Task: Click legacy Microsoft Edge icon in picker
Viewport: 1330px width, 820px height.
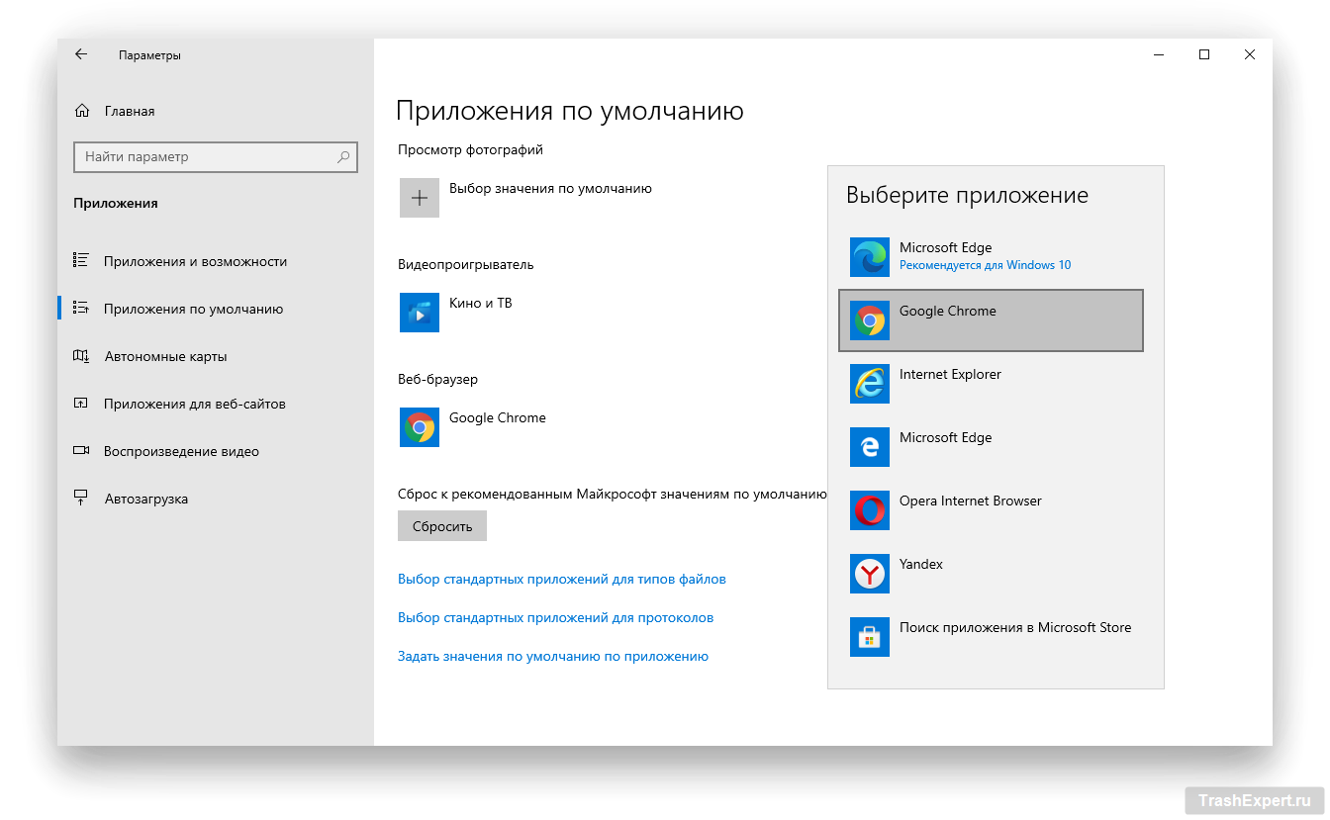Action: tap(870, 447)
